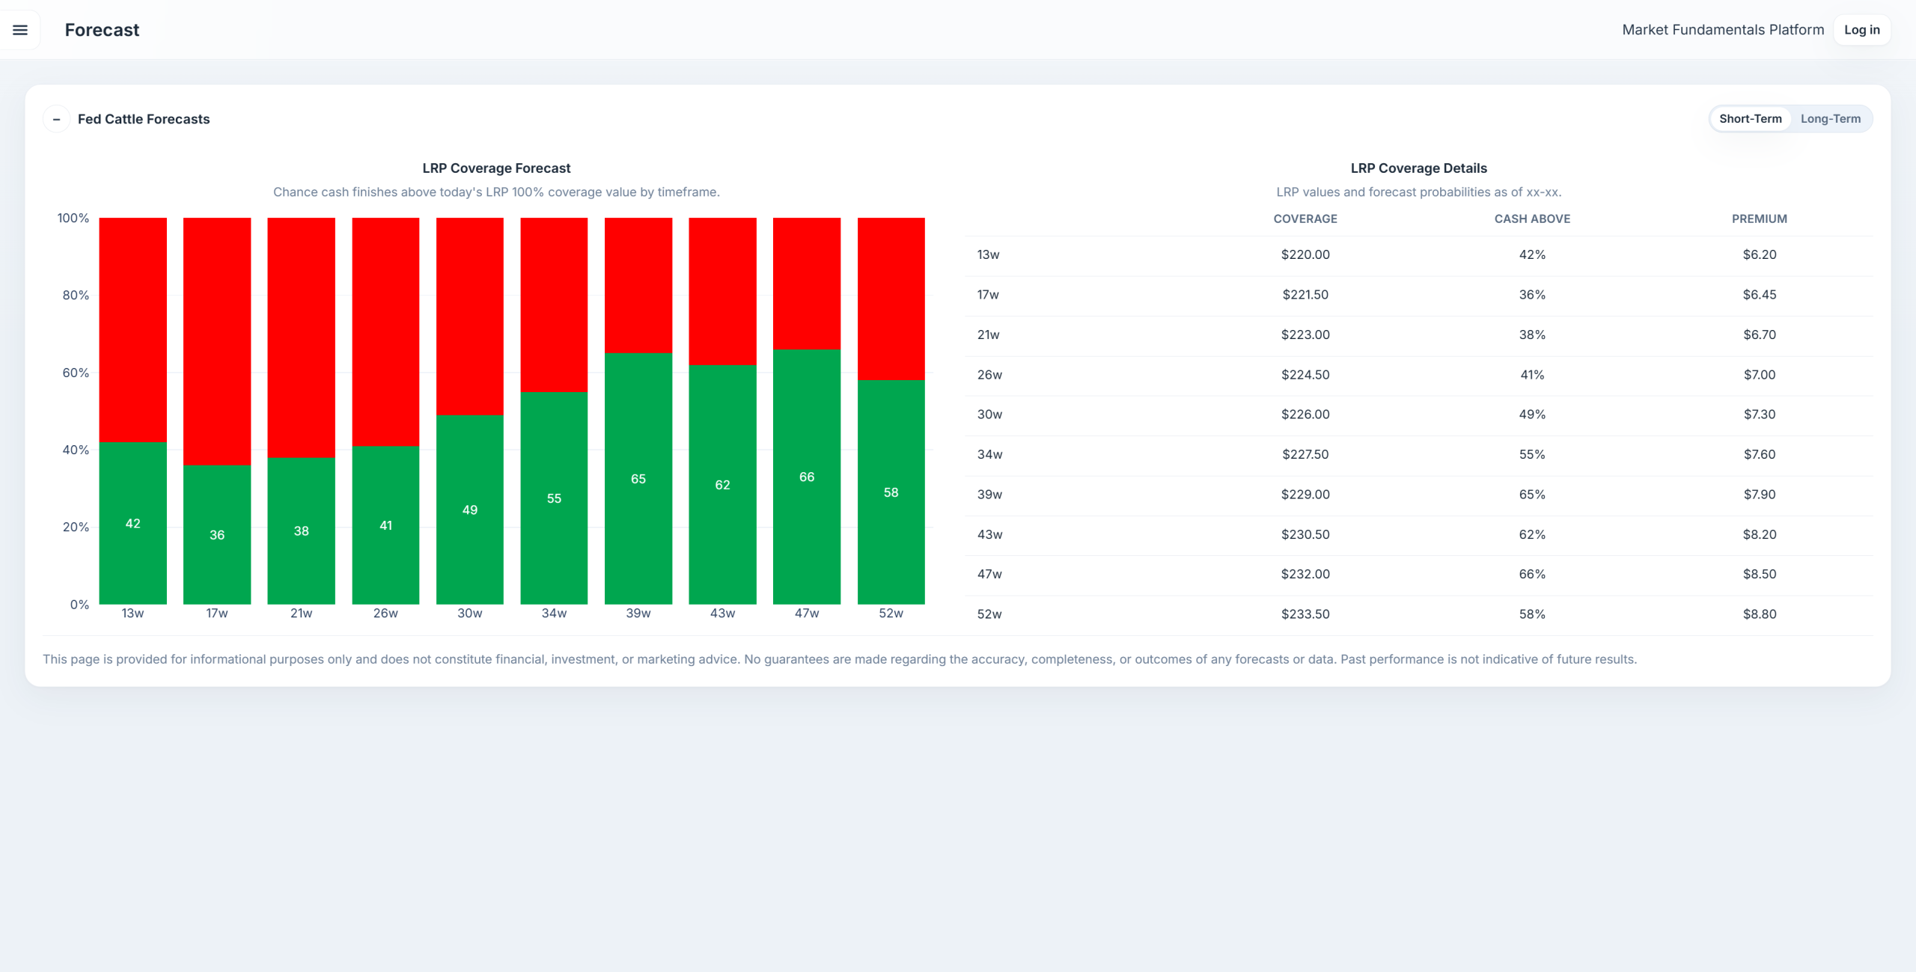Click the Market Fundamentals Platform link

(x=1723, y=30)
